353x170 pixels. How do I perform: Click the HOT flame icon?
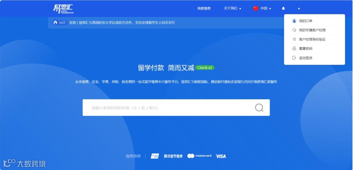tap(55, 22)
